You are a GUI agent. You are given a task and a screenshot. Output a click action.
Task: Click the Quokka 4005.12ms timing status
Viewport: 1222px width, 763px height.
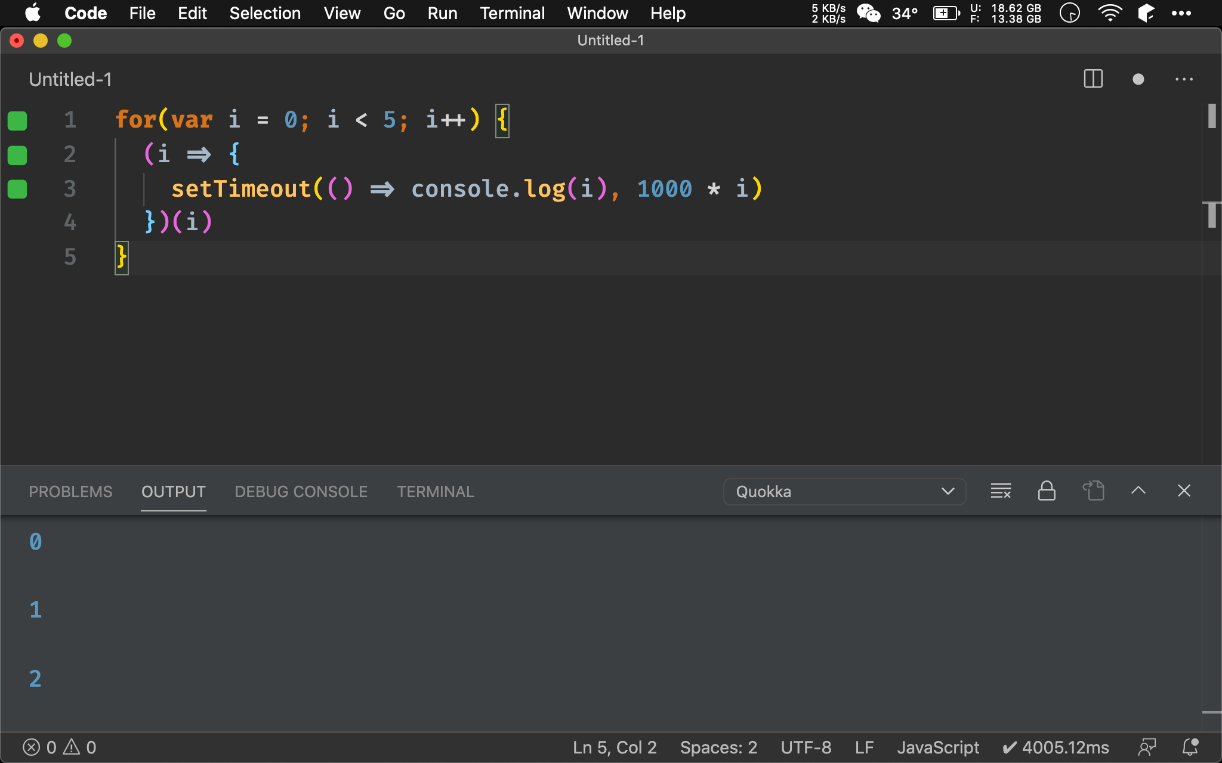pos(1056,747)
